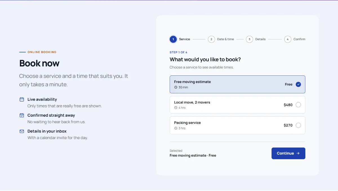
Task: Go to step 3 circle for Details
Action: 249,39
